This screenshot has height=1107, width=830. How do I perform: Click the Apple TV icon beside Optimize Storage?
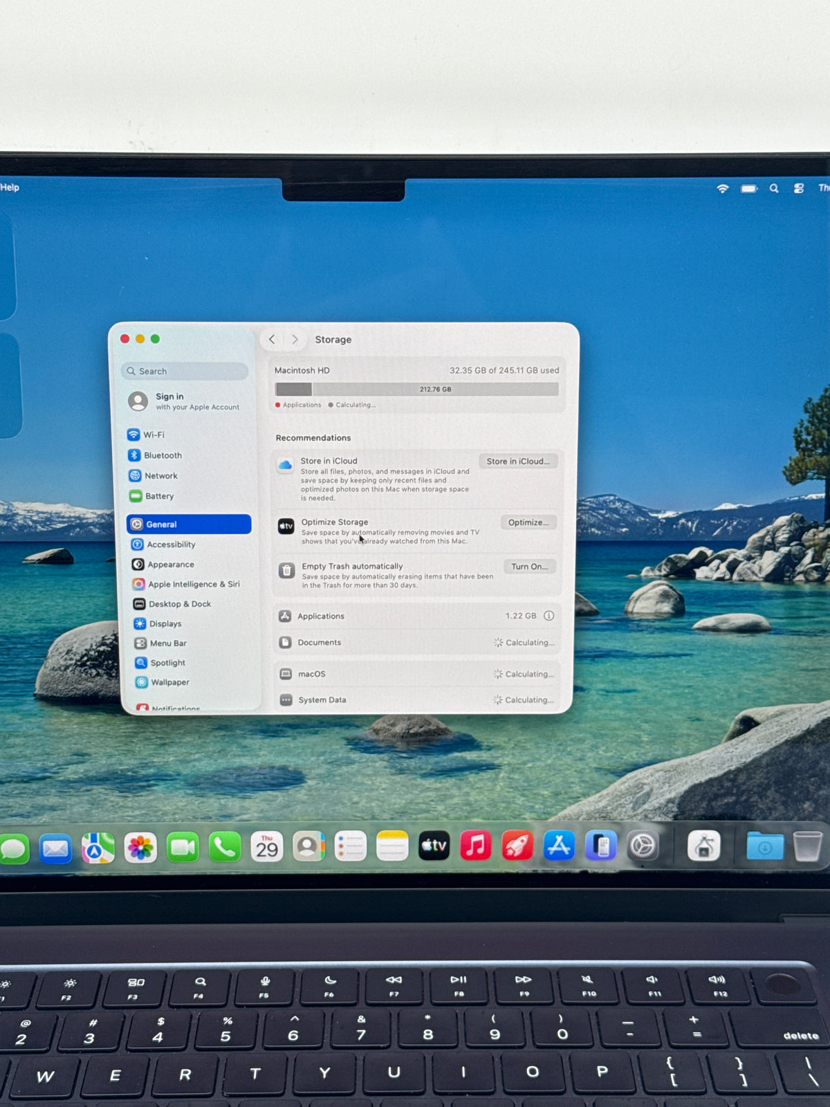pyautogui.click(x=286, y=527)
